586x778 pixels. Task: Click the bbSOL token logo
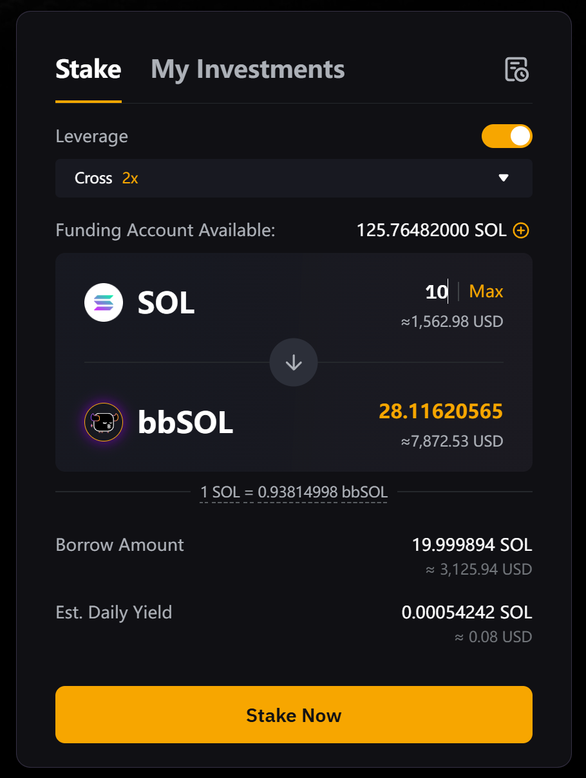(104, 422)
